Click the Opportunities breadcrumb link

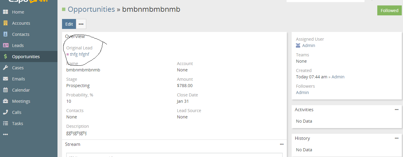[91, 9]
